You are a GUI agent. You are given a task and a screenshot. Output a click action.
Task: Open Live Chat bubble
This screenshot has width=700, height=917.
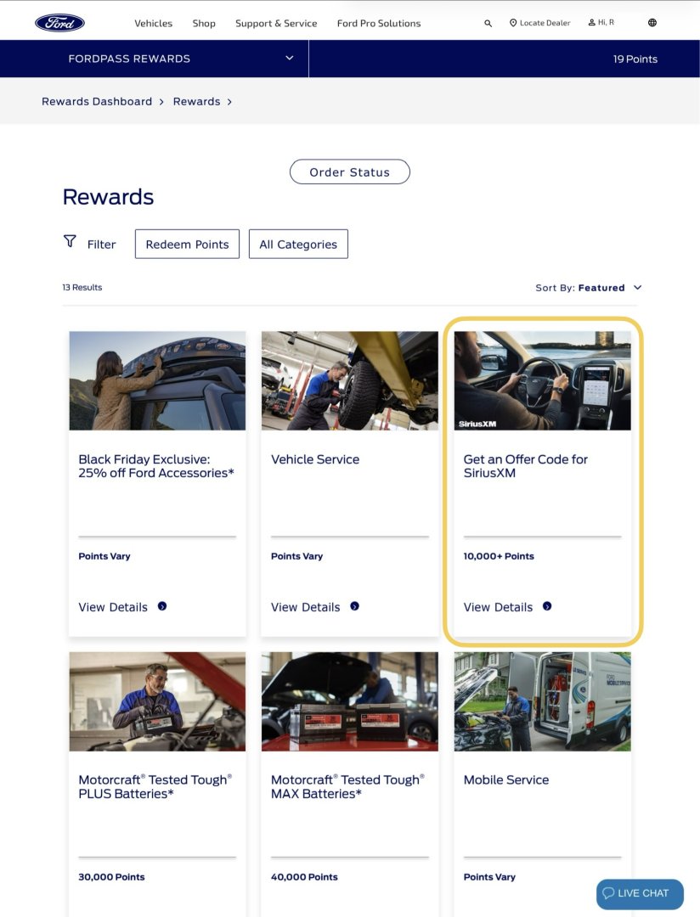640,893
